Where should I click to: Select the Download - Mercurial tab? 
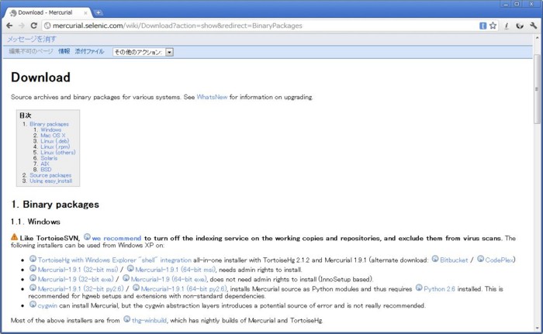[x=47, y=12]
